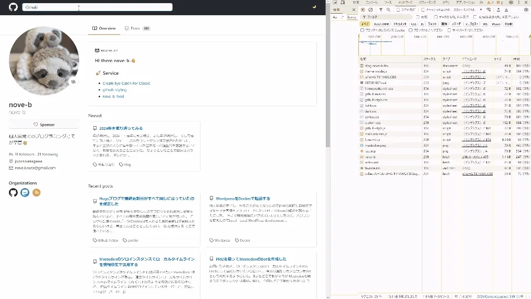Enable the preserve log checkbox
Viewport: 531px width, 299px height.
pyautogui.click(x=398, y=10)
